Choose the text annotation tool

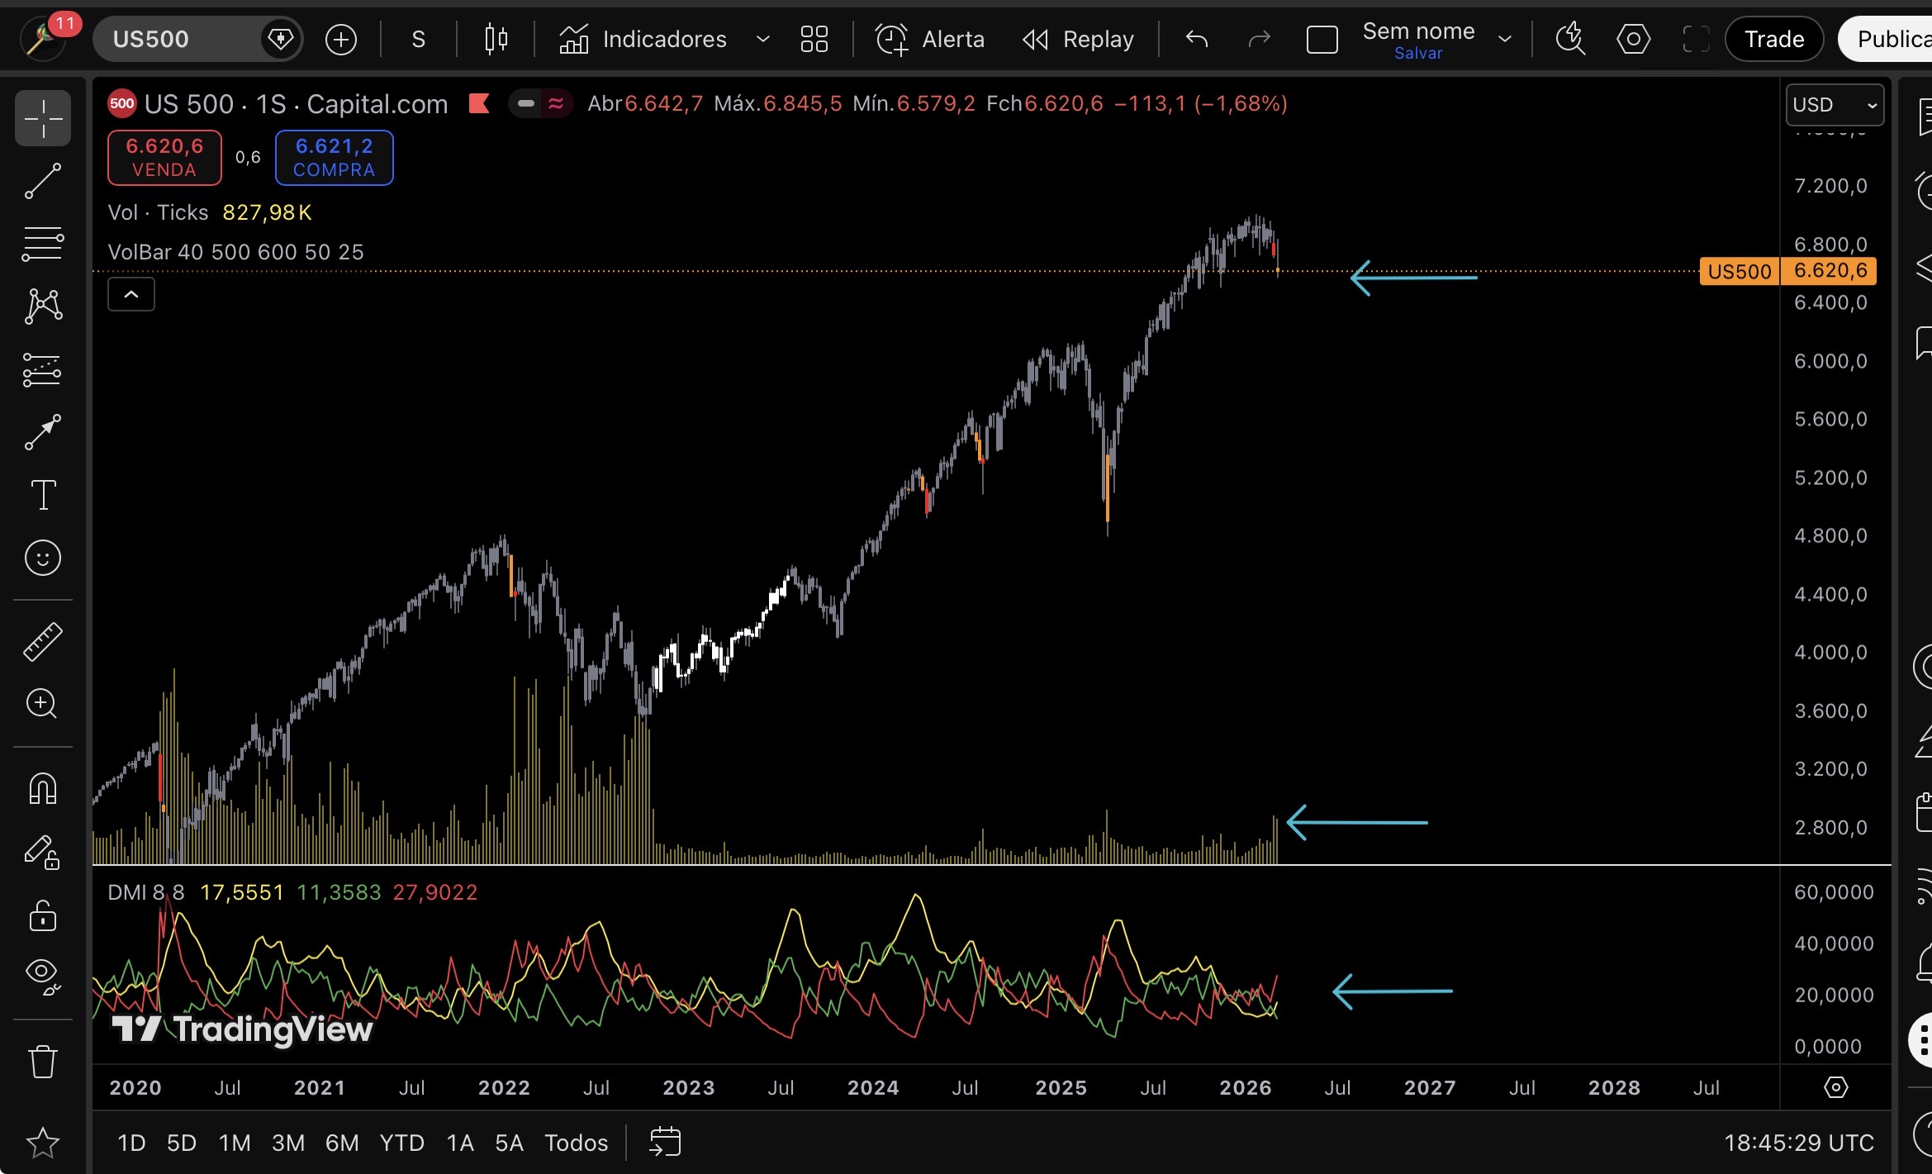coord(42,495)
